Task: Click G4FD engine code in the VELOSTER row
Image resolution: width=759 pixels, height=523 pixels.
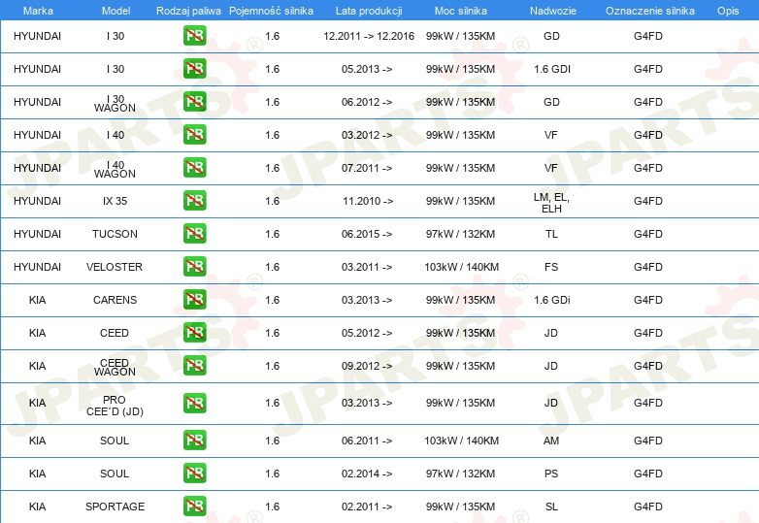Action: click(648, 267)
